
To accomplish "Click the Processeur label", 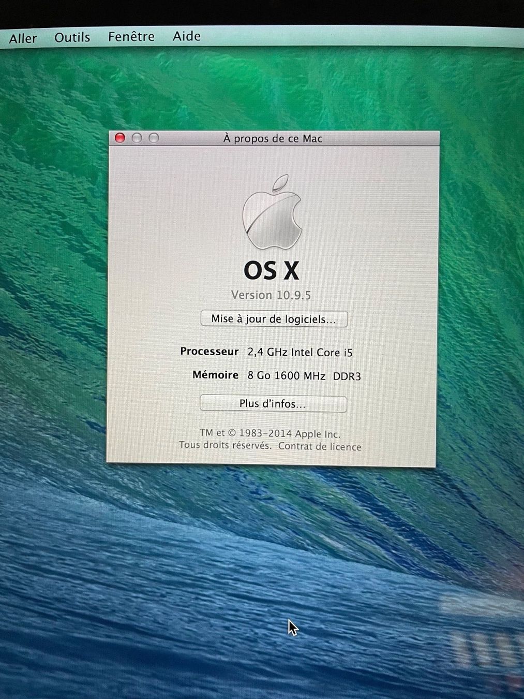I will point(209,351).
